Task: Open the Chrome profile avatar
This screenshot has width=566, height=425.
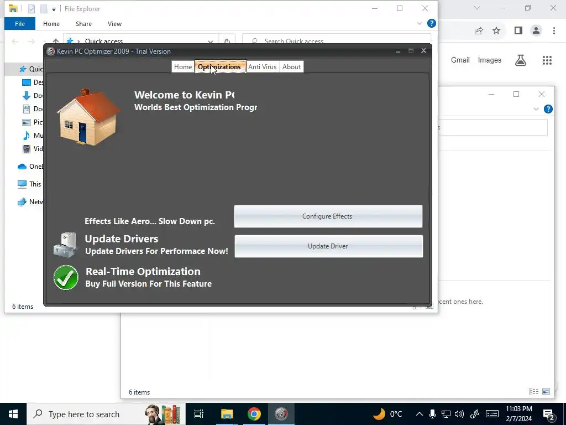Action: (536, 31)
